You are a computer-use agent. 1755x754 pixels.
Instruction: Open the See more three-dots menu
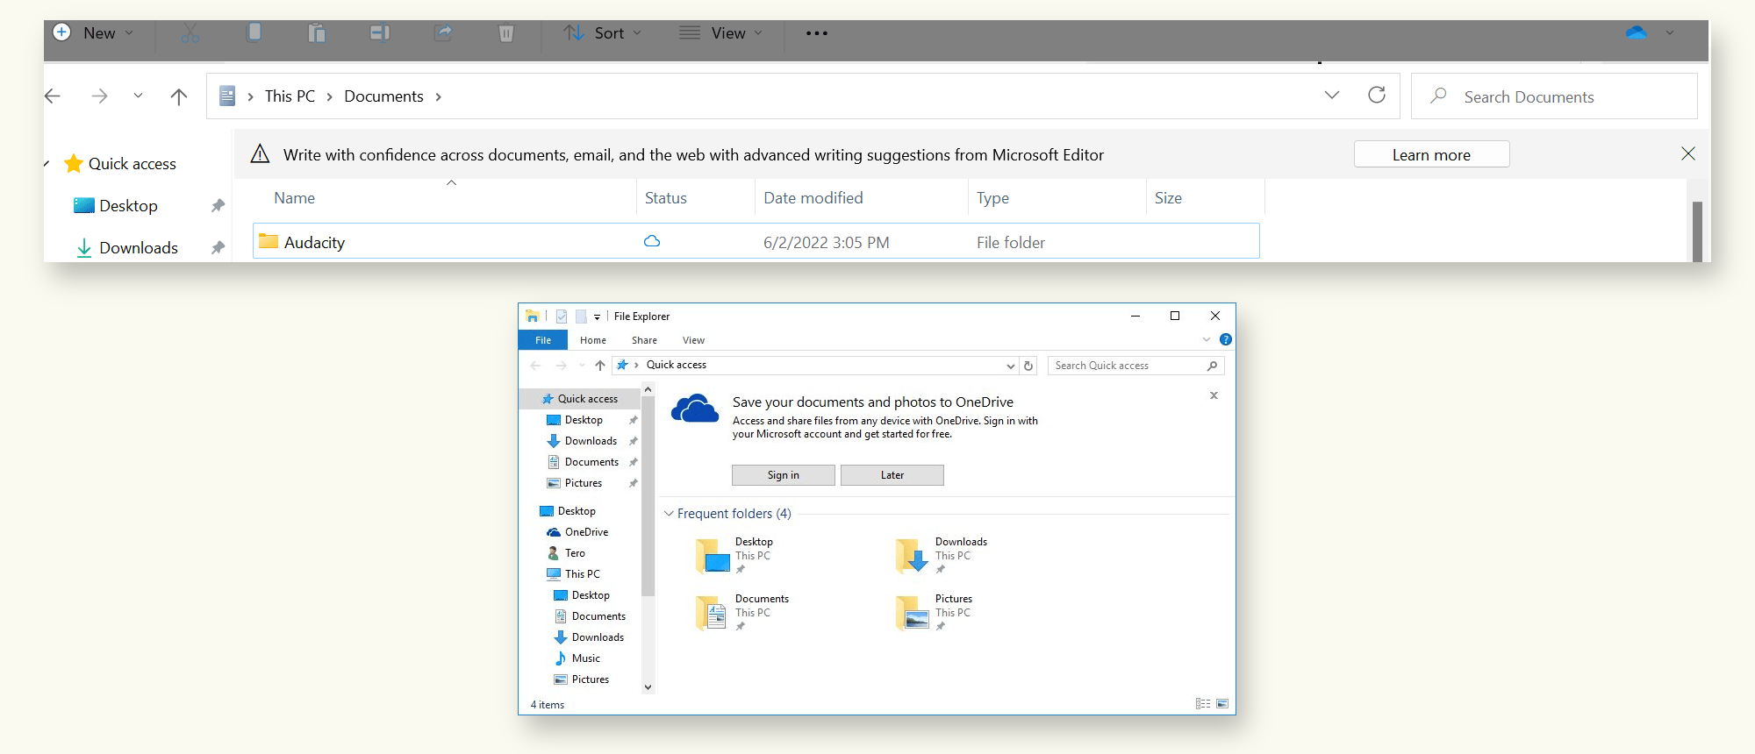coord(817,33)
